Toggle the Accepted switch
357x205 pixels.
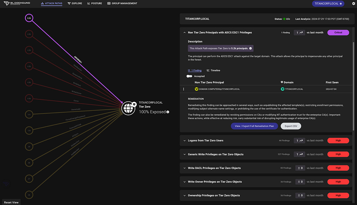click(189, 76)
